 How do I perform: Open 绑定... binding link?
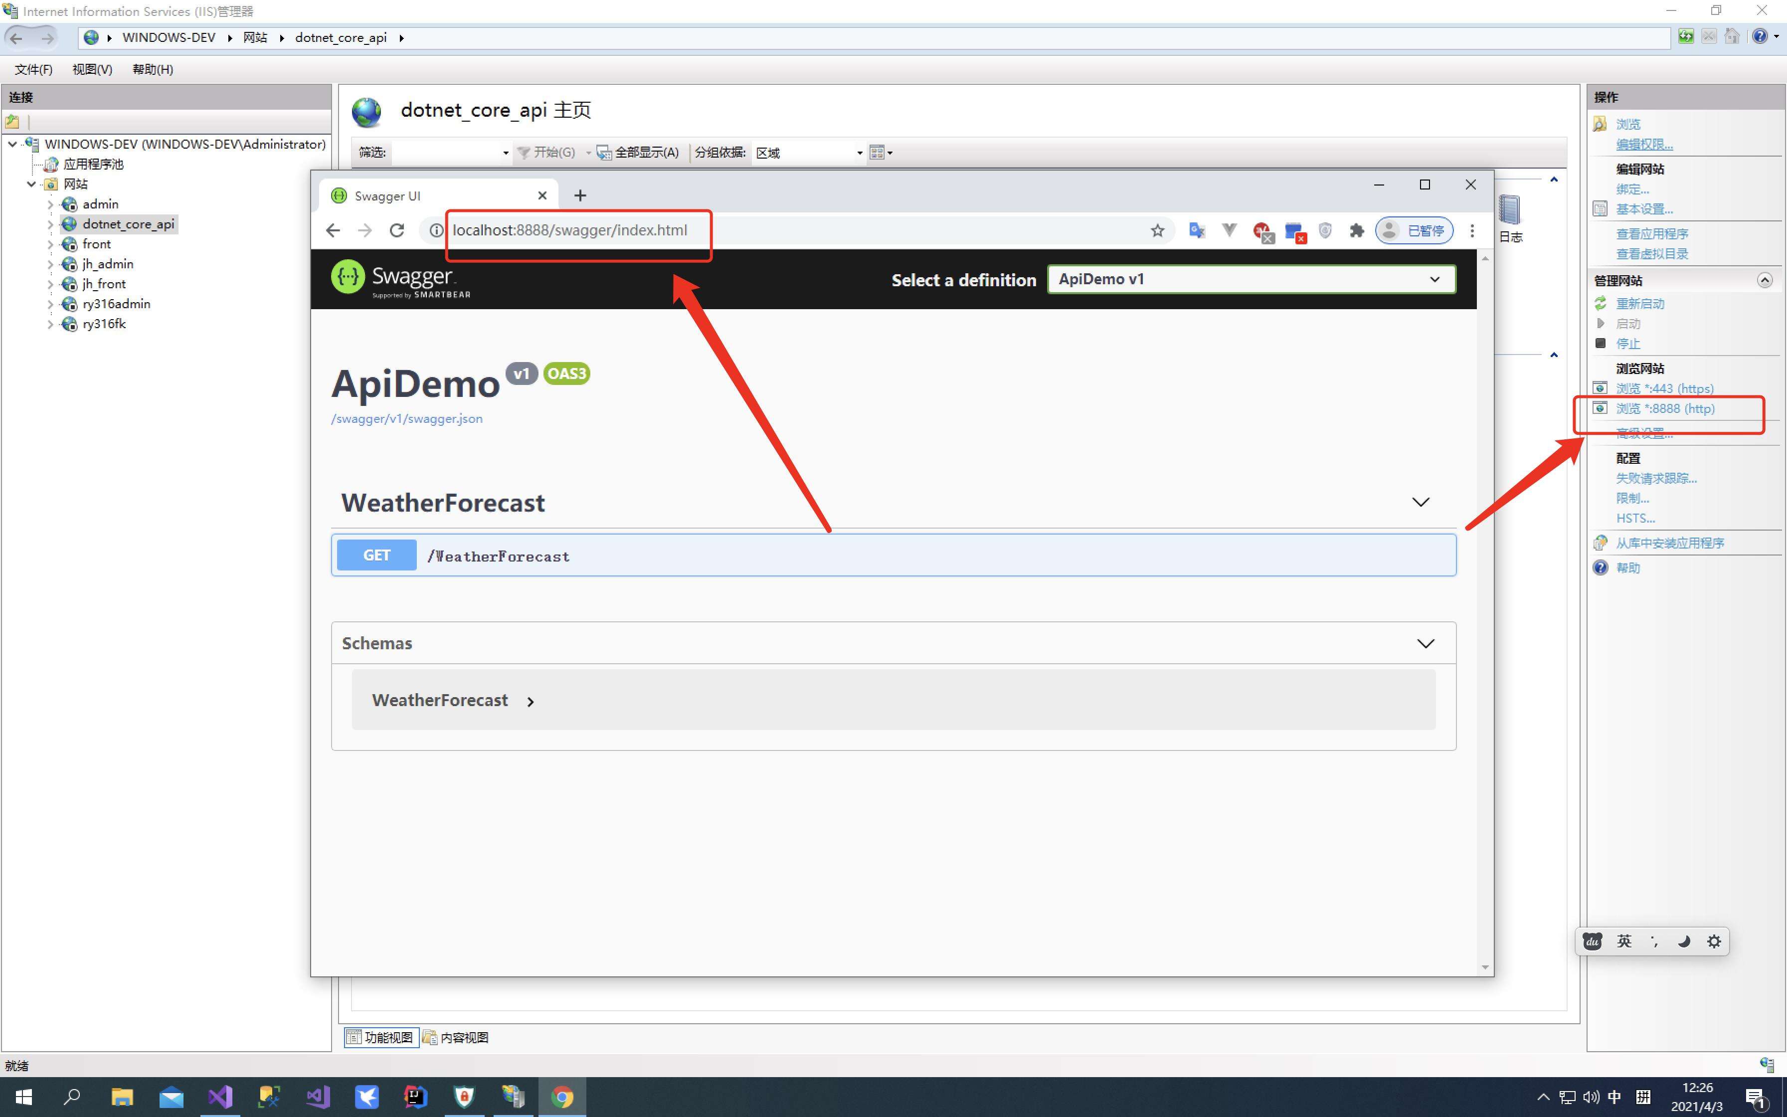point(1632,189)
